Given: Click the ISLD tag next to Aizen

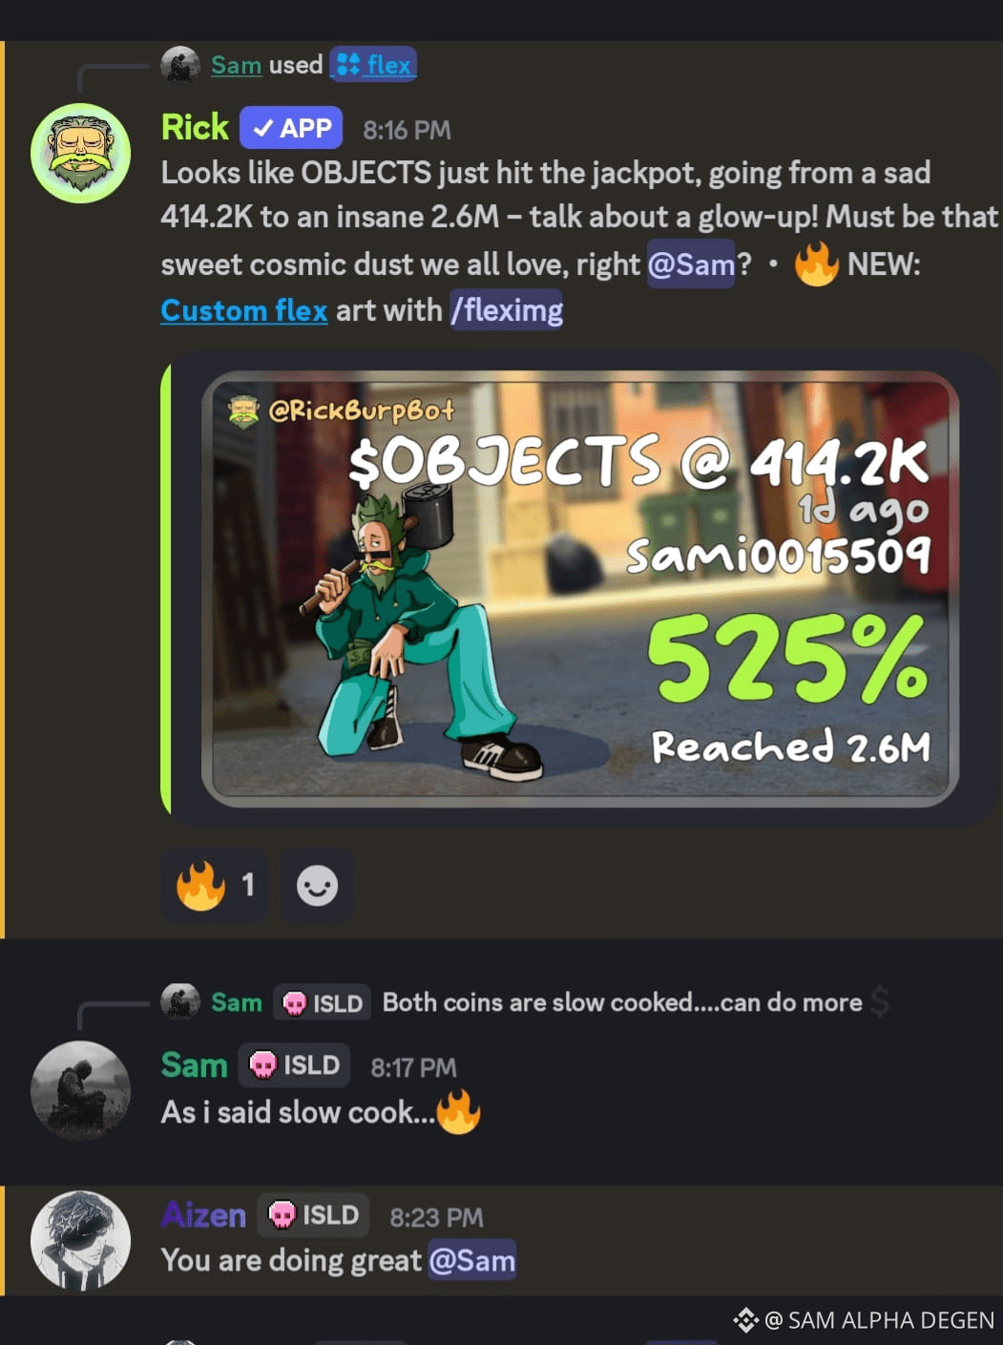Looking at the screenshot, I should (x=313, y=1215).
